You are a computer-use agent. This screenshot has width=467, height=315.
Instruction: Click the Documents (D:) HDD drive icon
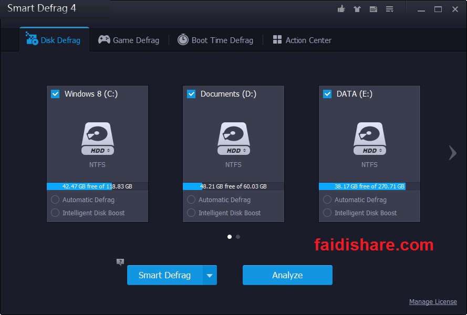pos(233,139)
